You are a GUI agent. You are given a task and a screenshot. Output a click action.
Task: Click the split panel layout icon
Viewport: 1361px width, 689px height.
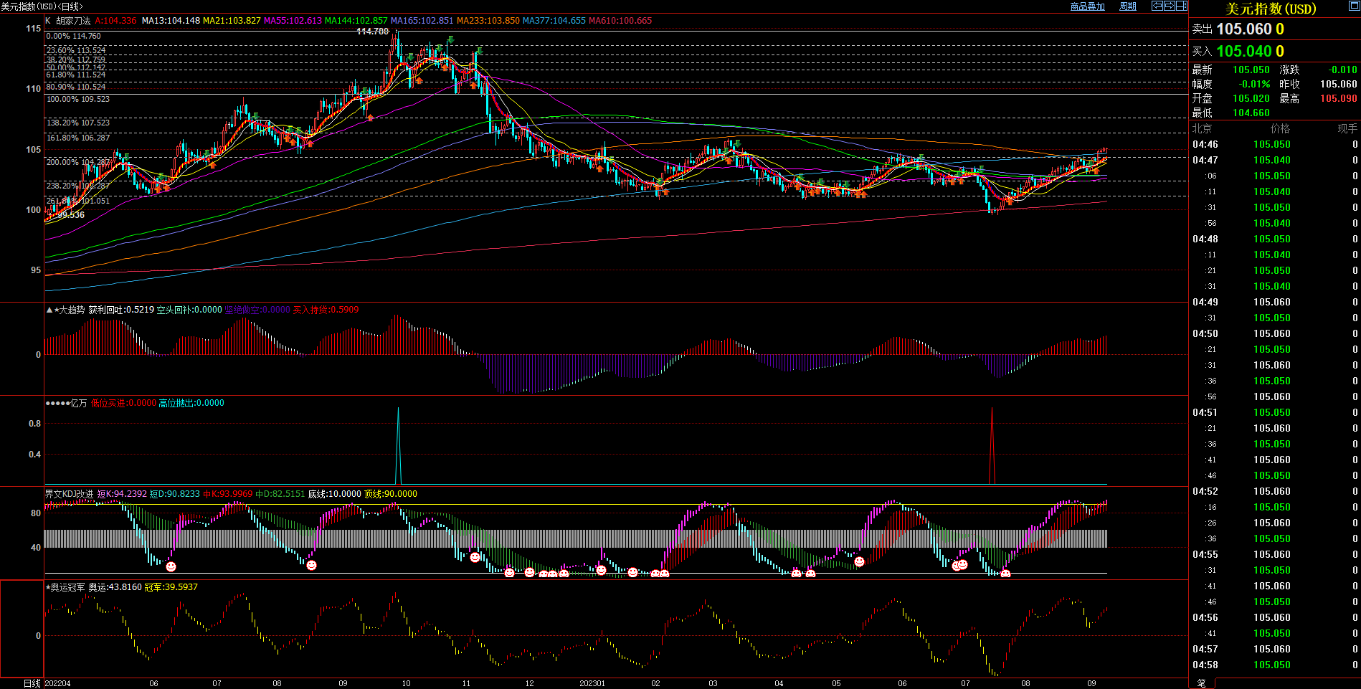[x=1182, y=6]
